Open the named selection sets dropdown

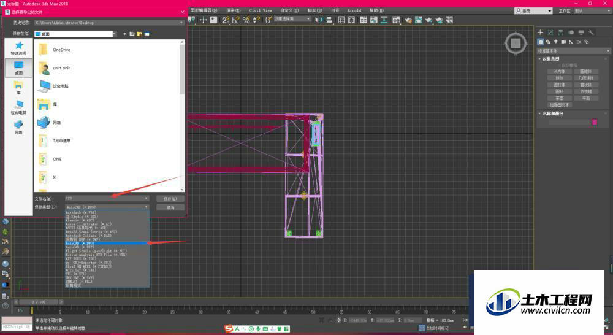[x=292, y=19]
